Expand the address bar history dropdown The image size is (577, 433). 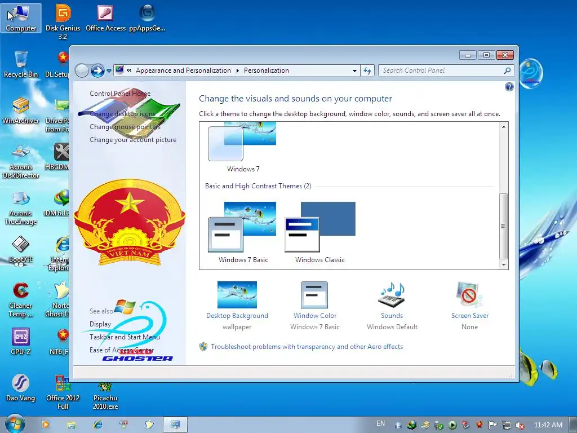pyautogui.click(x=354, y=70)
